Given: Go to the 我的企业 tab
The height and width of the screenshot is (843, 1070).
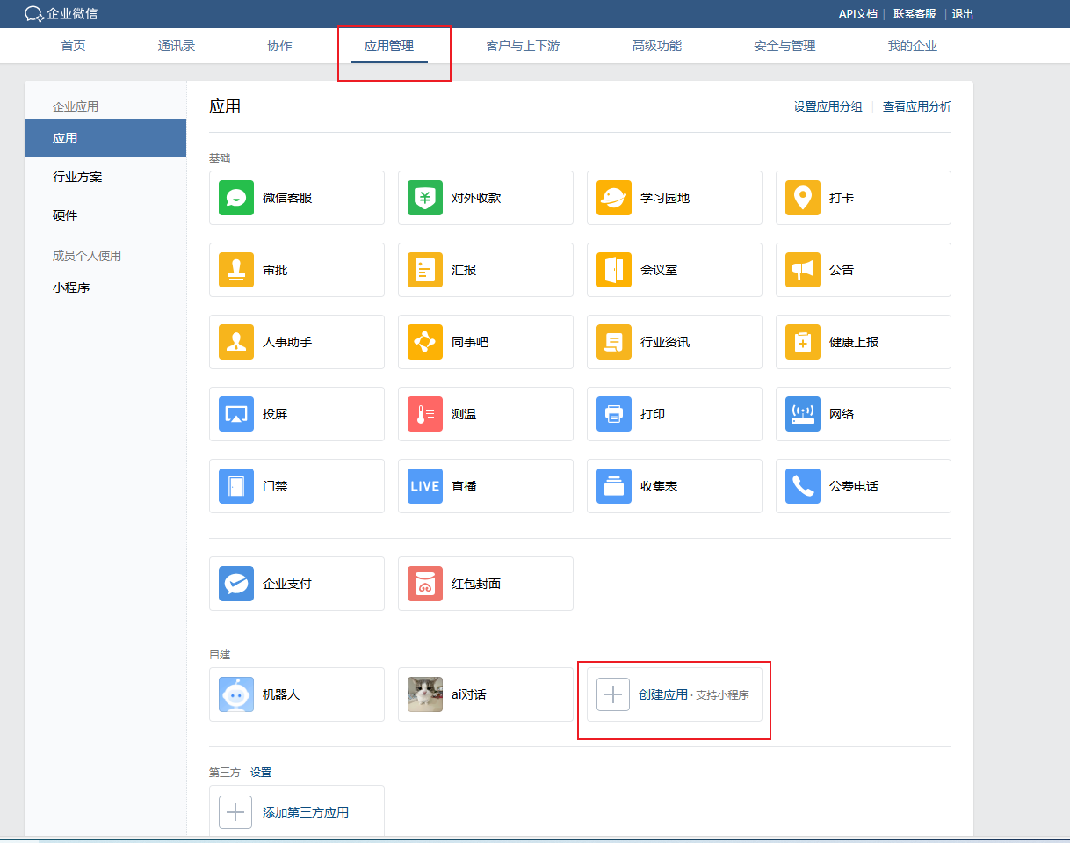Looking at the screenshot, I should (x=912, y=46).
